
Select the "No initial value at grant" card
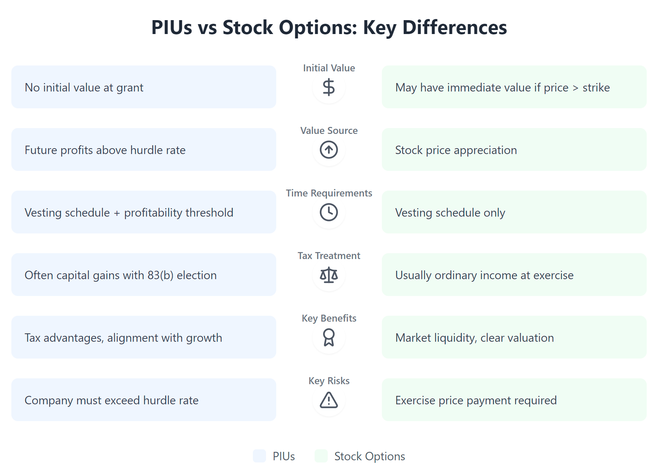(144, 87)
